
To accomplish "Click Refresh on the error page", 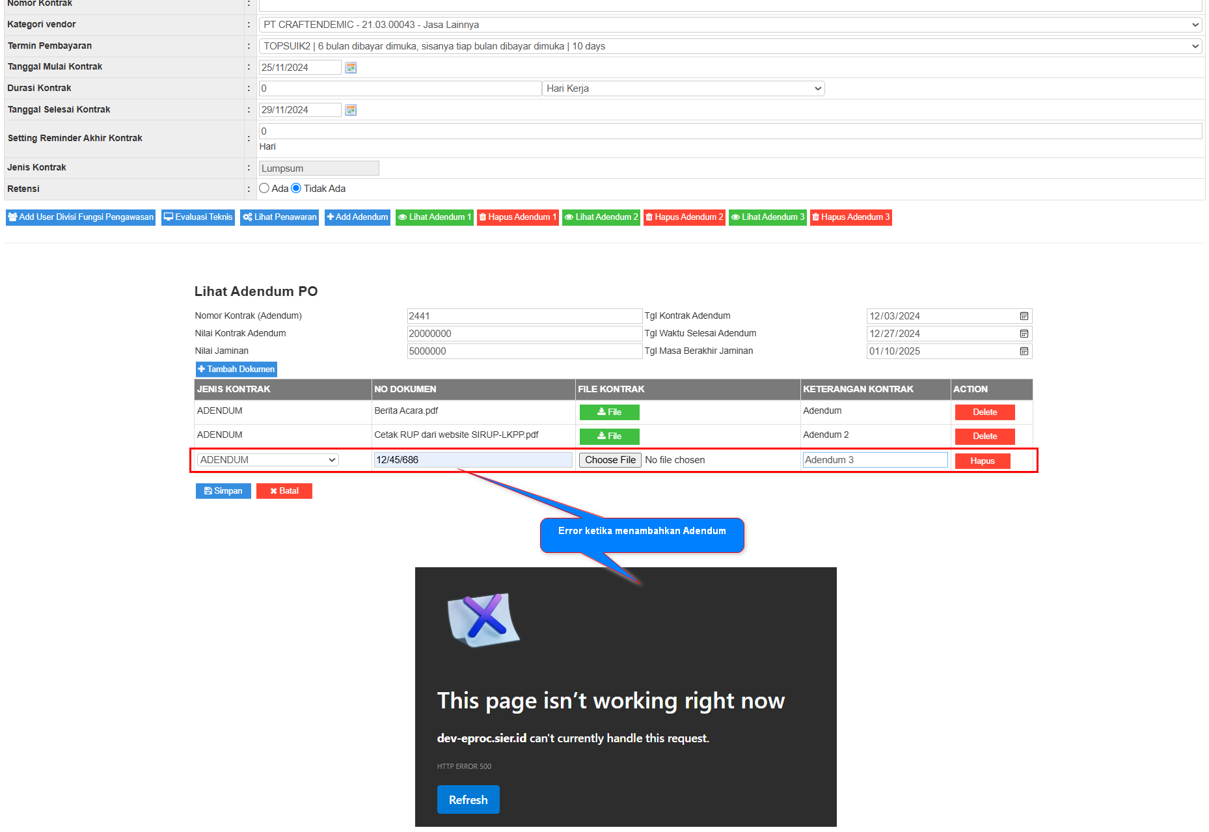I will click(x=469, y=799).
